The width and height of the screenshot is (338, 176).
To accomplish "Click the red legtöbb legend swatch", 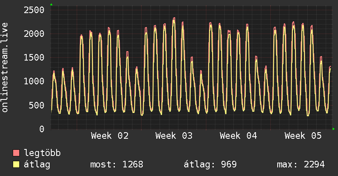I will [16, 153].
